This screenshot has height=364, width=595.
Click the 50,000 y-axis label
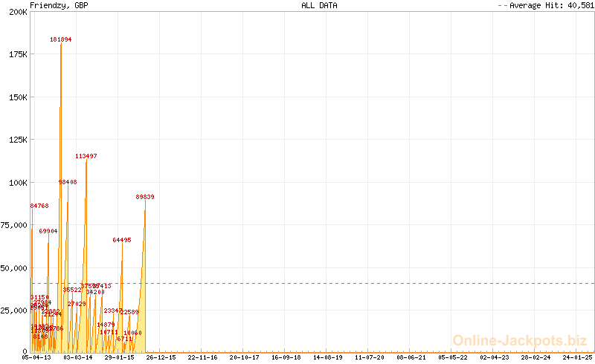point(15,267)
